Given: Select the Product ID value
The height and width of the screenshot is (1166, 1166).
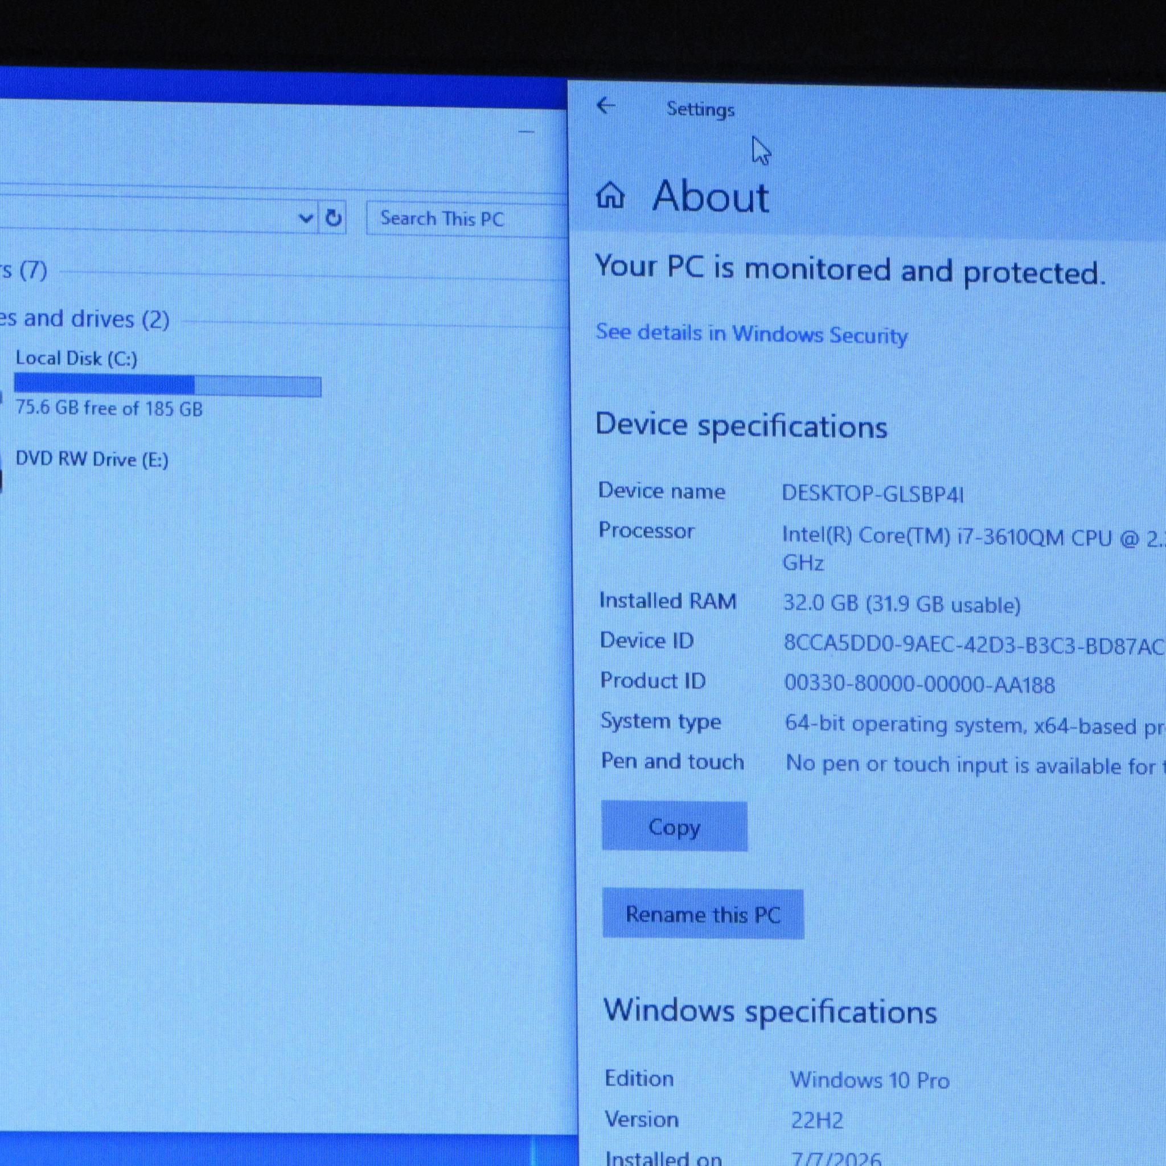Looking at the screenshot, I should click(x=919, y=684).
